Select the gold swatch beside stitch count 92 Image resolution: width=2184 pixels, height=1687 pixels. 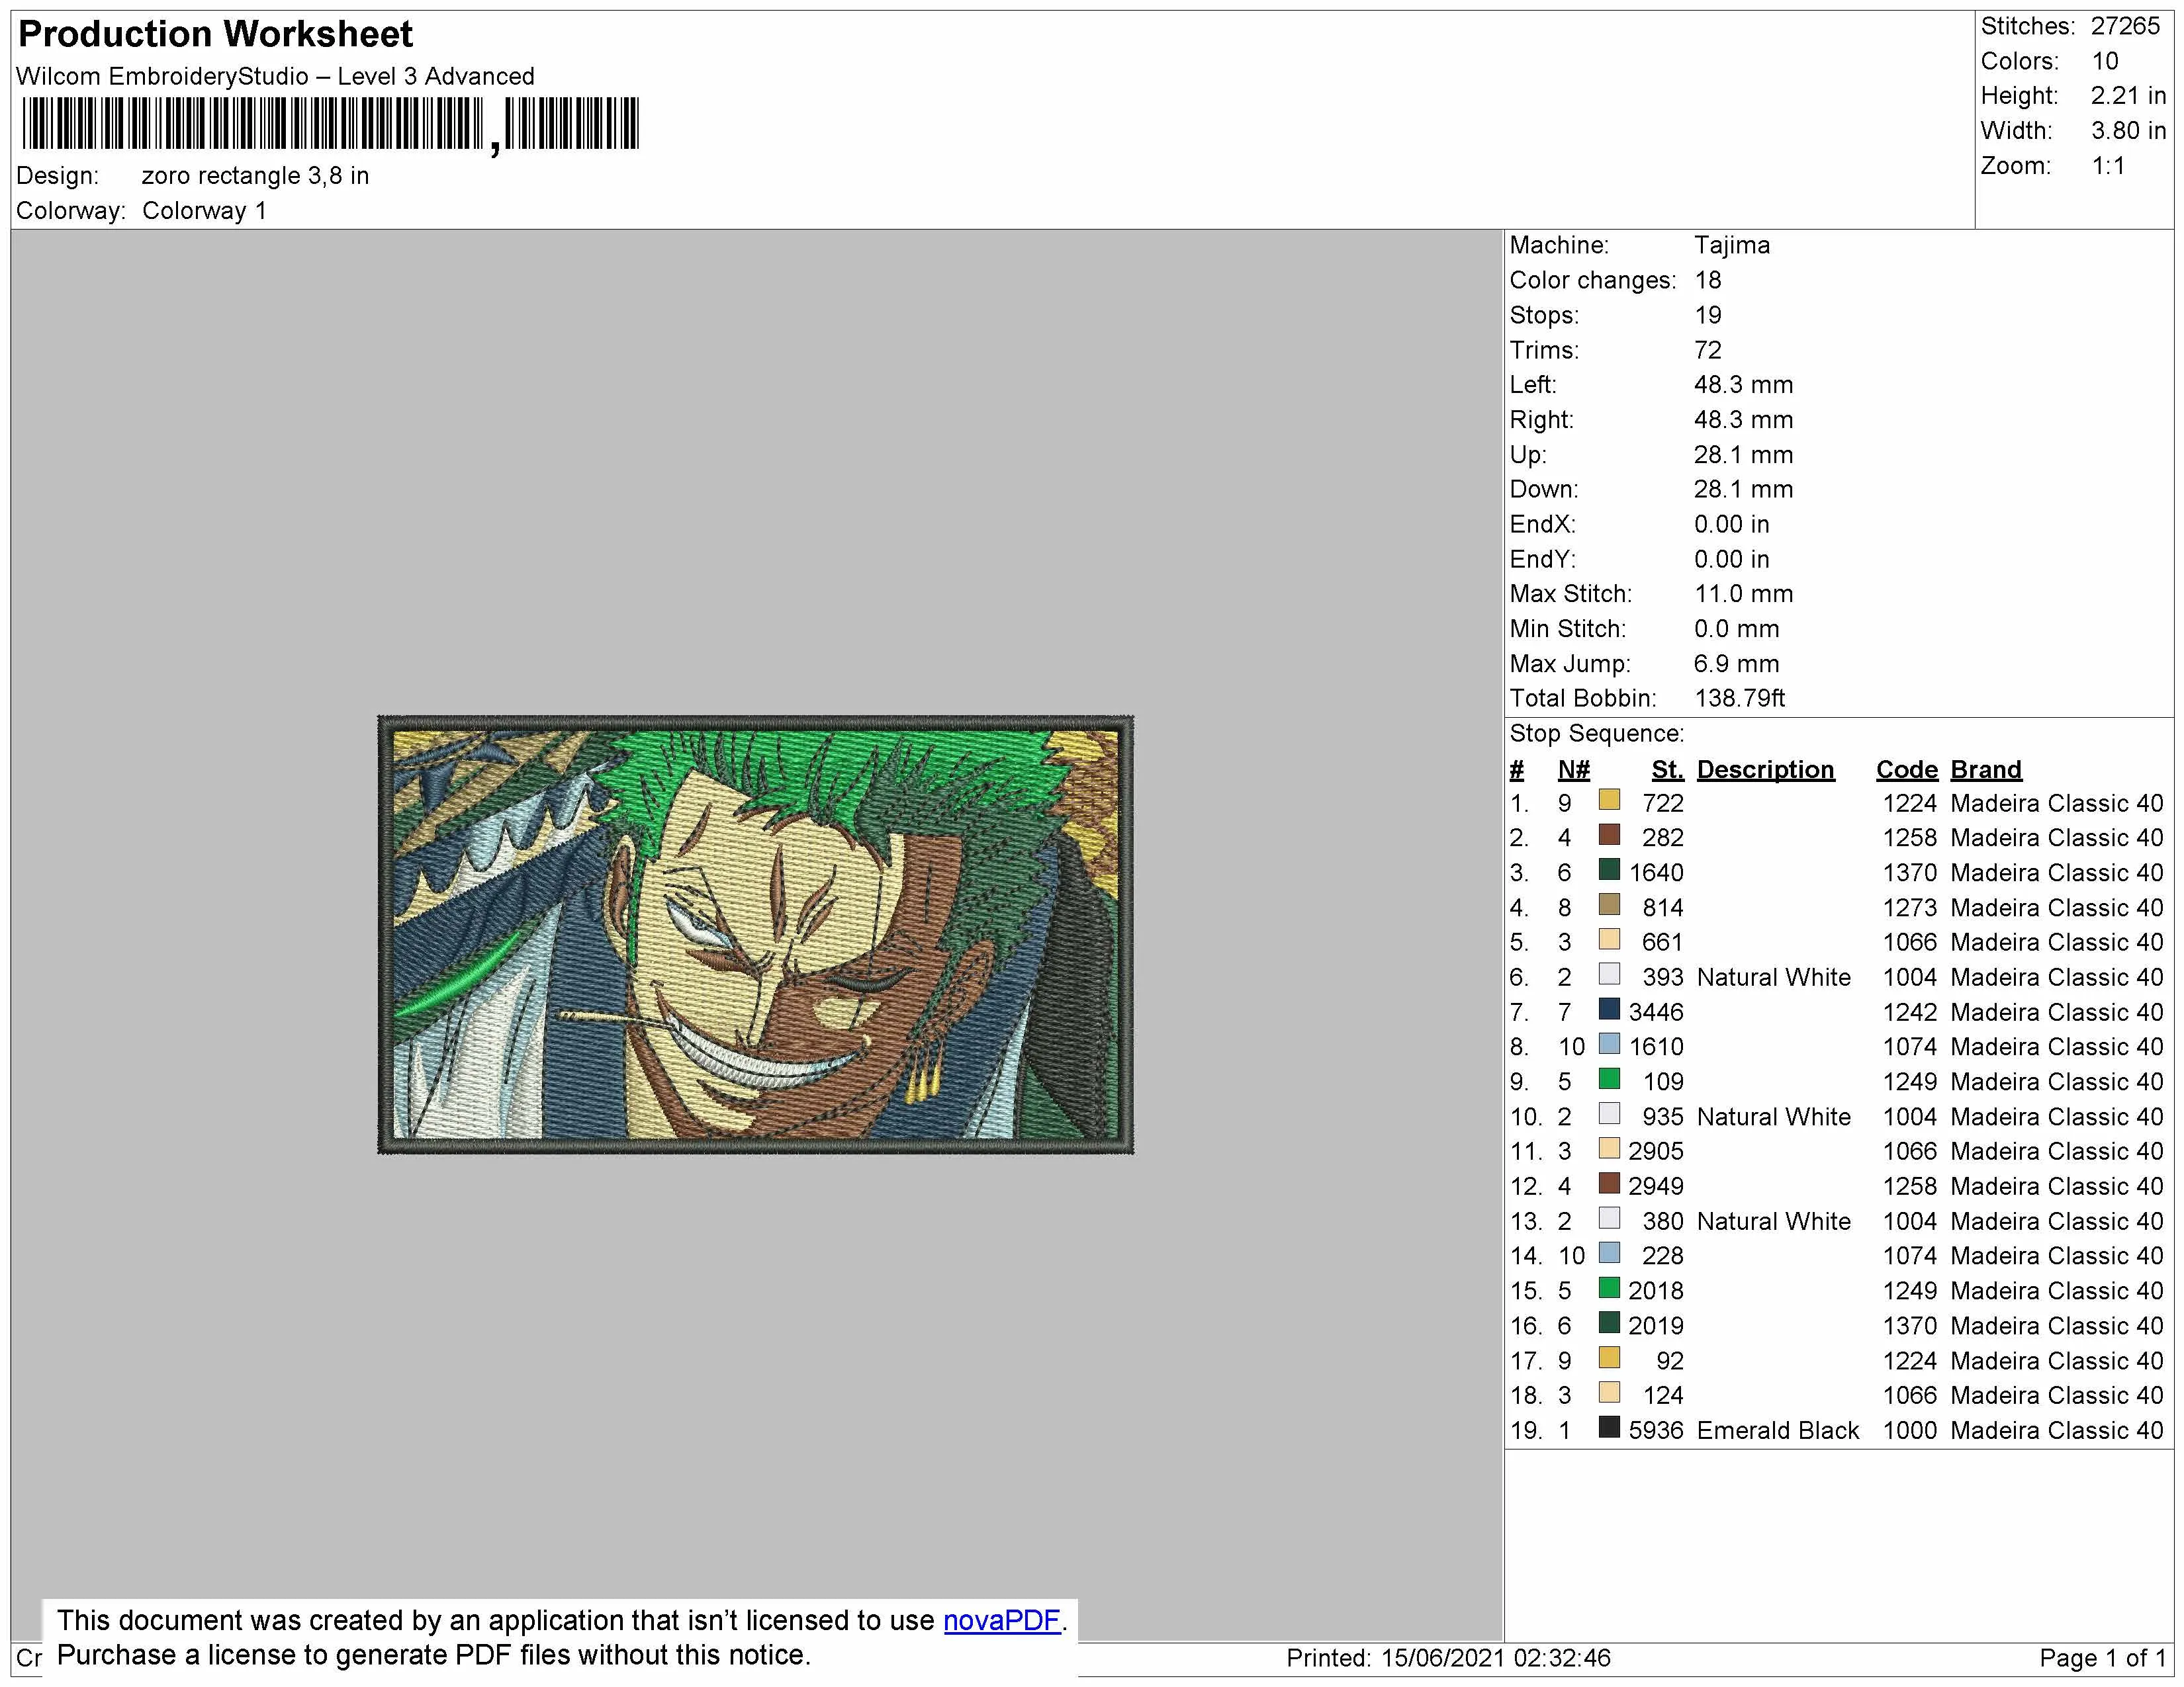point(1609,1358)
